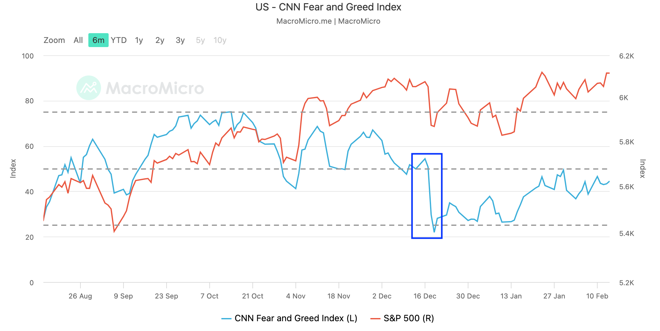Click the blue line marker in the legend
660x331 pixels.
coord(226,319)
